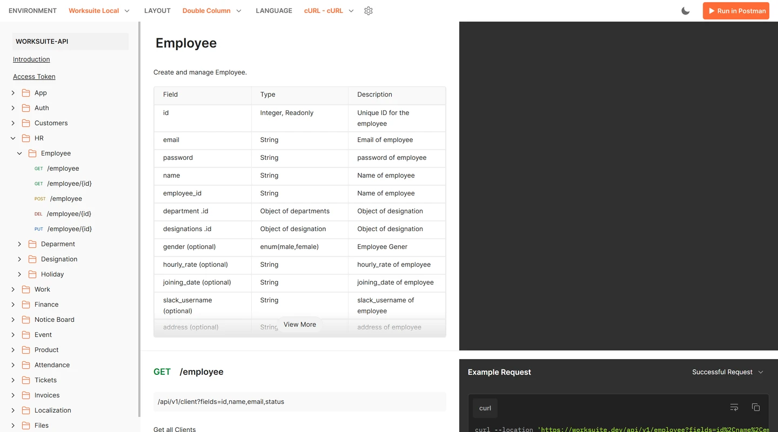The height and width of the screenshot is (432, 778).
Task: Toggle dark mode with the moon icon
Action: tap(686, 11)
